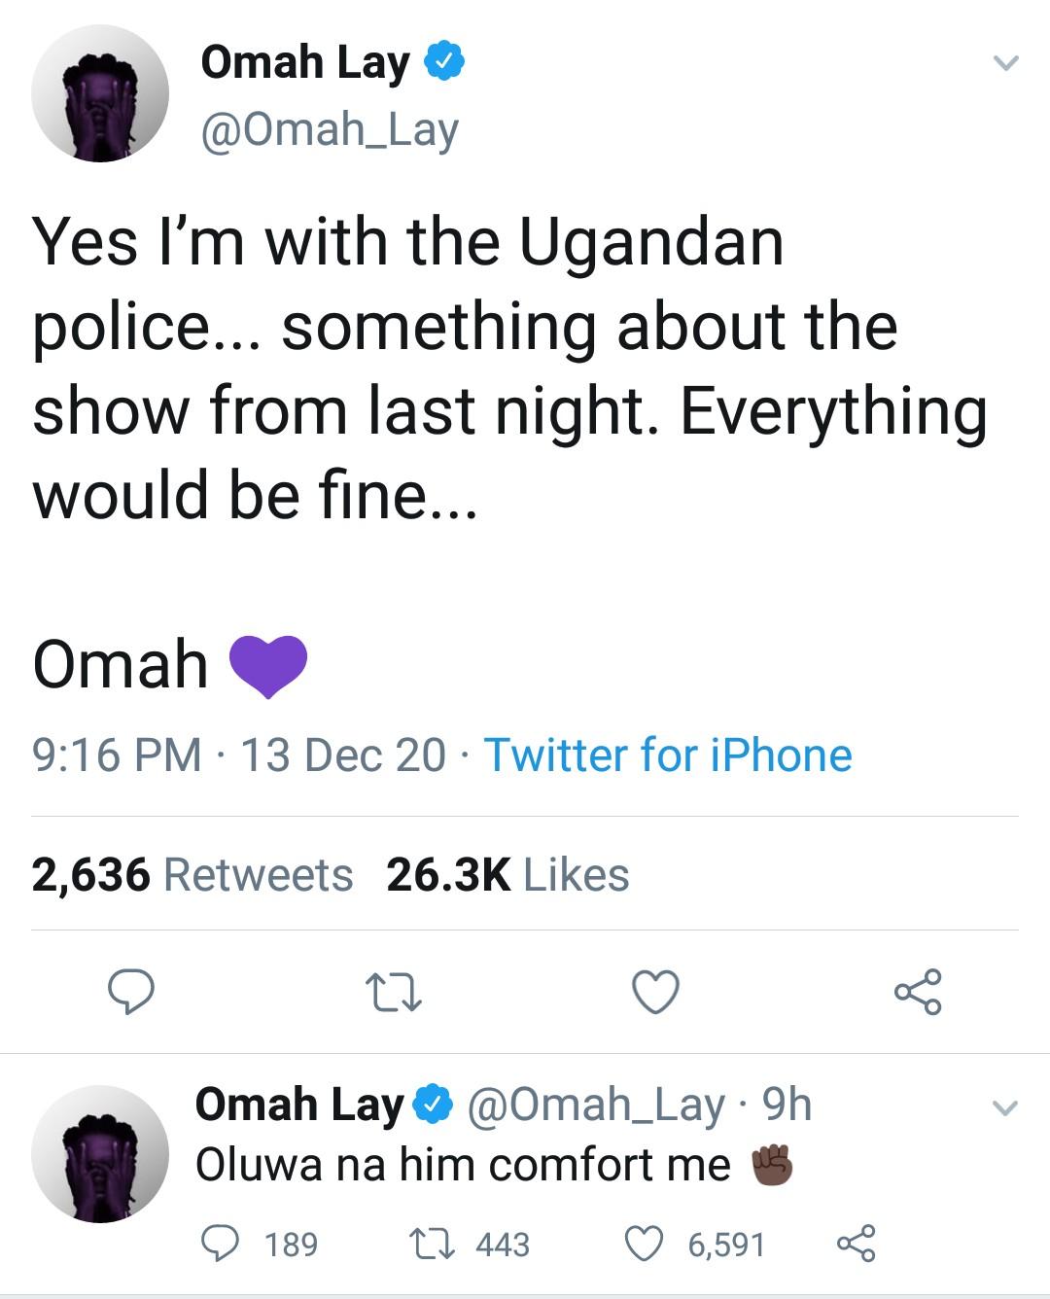Like the reply showing 6,591 likes

tap(644, 1244)
